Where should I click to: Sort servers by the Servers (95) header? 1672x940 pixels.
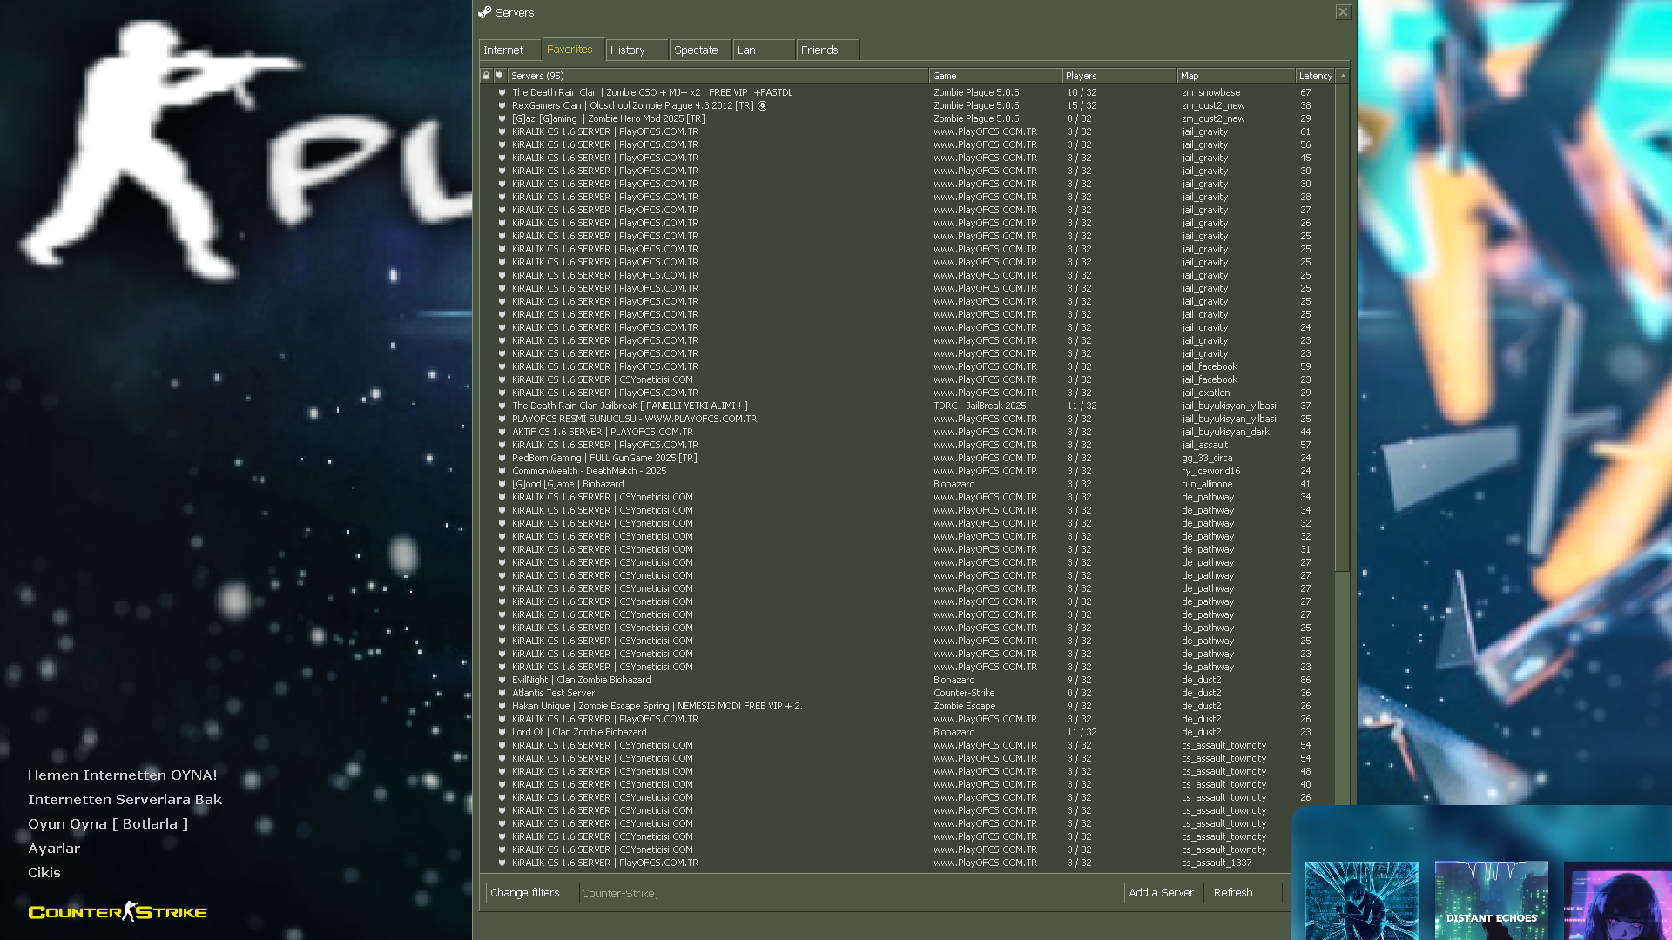coord(718,76)
